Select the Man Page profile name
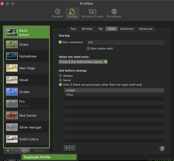The height and width of the screenshot is (161, 174). 27,68
